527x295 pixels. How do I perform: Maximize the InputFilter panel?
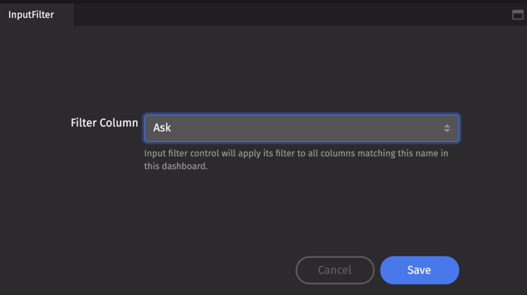(517, 15)
